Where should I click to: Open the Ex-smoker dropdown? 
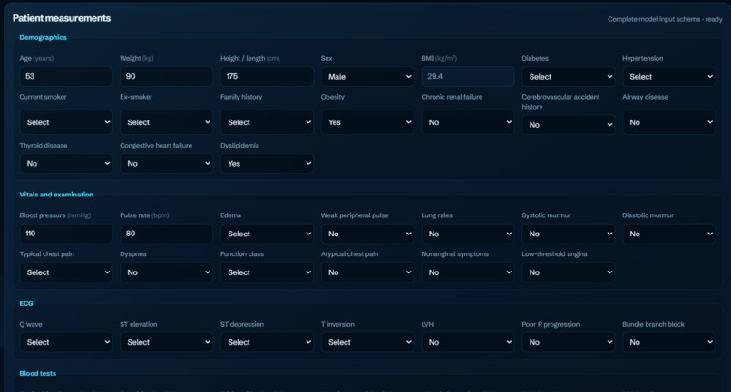[166, 122]
